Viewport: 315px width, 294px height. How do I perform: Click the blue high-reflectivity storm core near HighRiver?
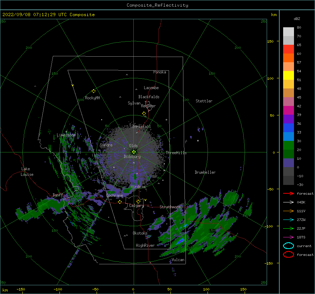[x=180, y=241]
